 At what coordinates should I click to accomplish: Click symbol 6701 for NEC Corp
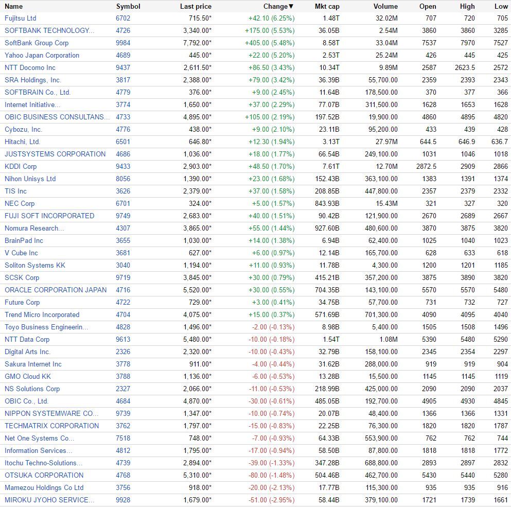(123, 204)
